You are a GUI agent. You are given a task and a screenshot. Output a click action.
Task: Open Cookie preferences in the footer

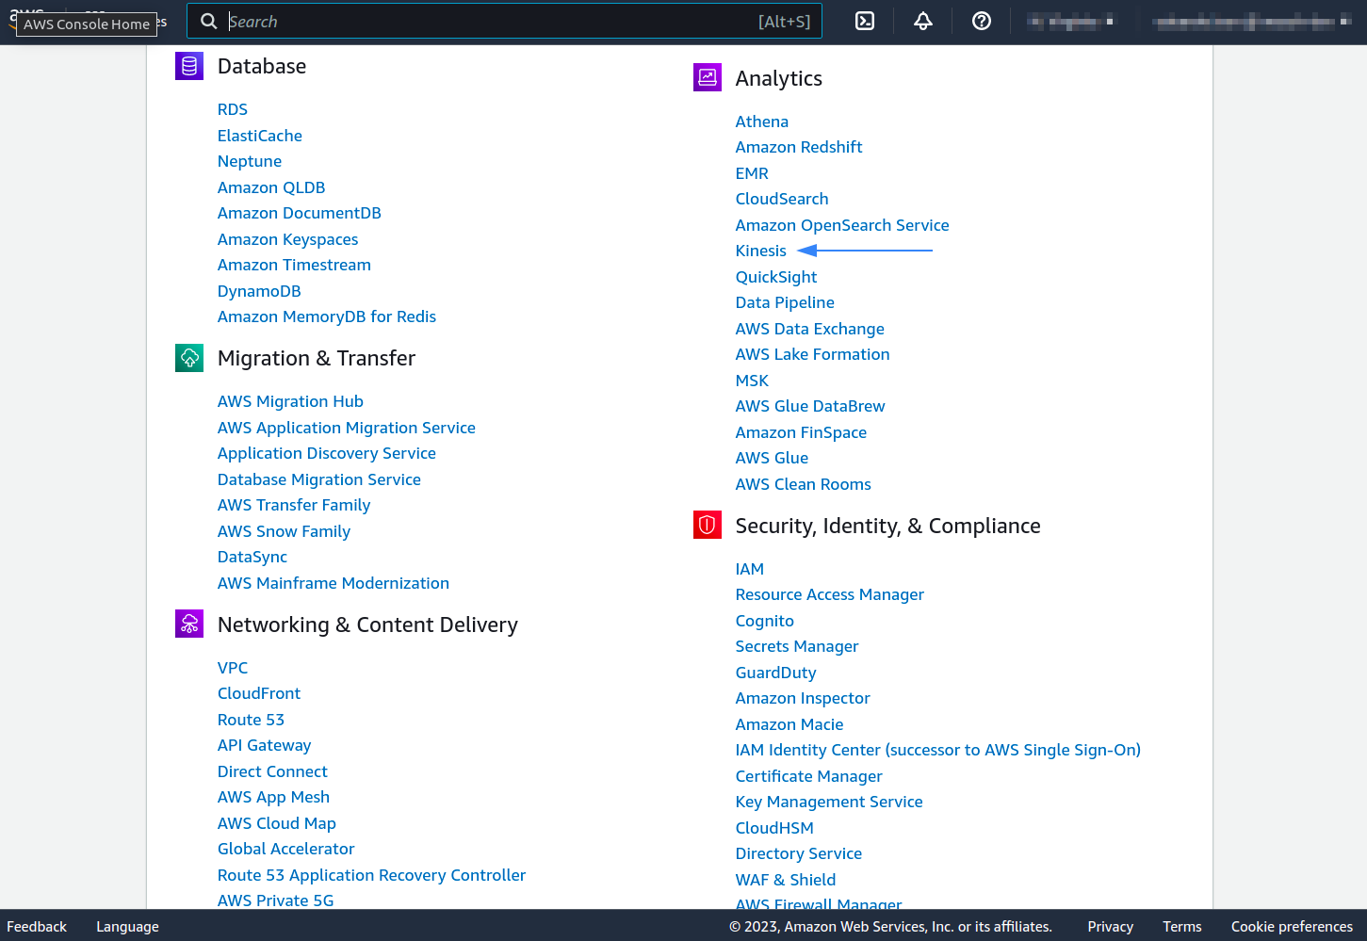(1292, 926)
